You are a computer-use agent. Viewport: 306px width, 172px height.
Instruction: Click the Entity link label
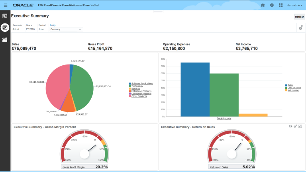(53, 25)
